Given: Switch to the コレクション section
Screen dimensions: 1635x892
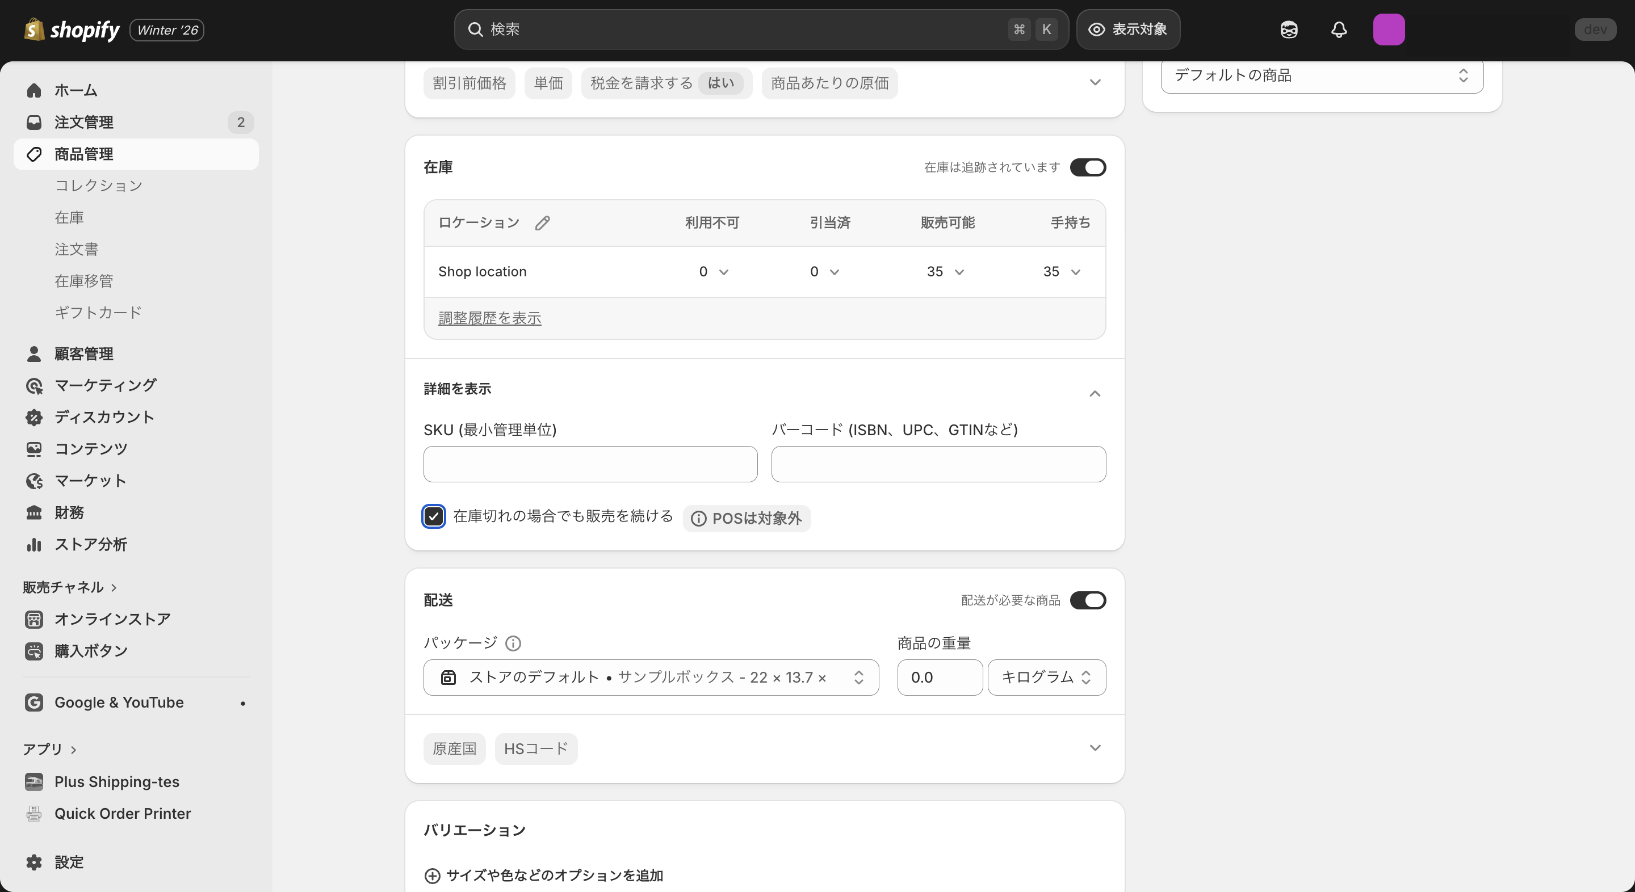Looking at the screenshot, I should click(x=98, y=185).
